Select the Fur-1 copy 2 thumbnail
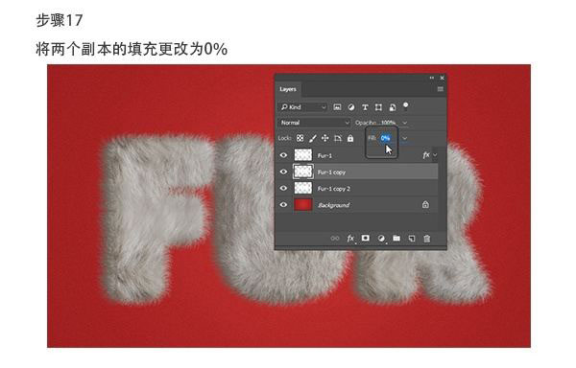Viewport: 576px width, 368px height. tap(303, 188)
